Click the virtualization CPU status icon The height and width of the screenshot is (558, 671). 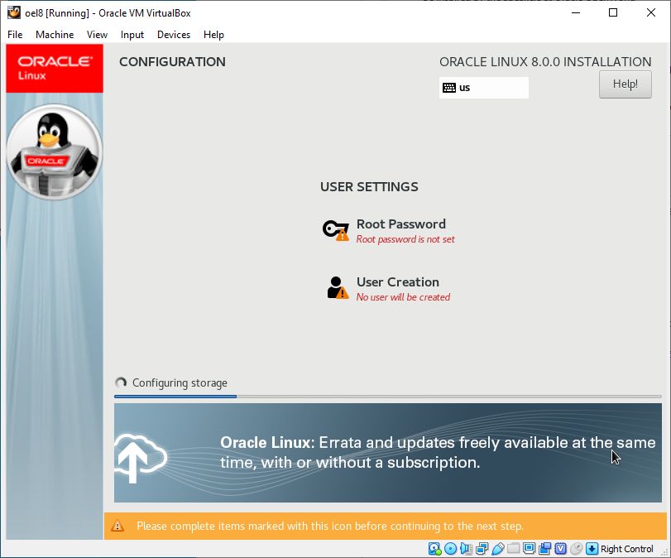[x=561, y=549]
